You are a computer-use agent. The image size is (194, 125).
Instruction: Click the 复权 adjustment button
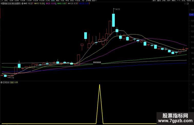pos(154,1)
